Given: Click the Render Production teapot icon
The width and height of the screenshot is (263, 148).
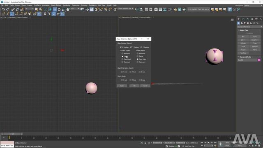Looking at the screenshot, I should pos(184,9).
